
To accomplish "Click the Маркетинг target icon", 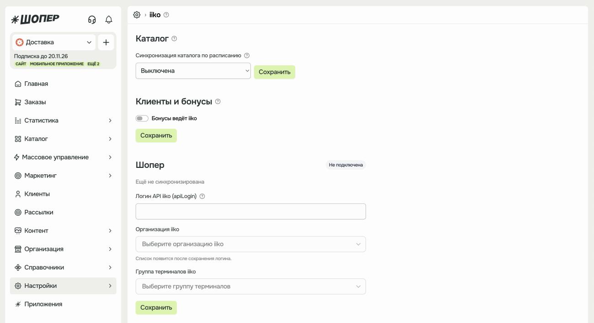I will tap(18, 176).
